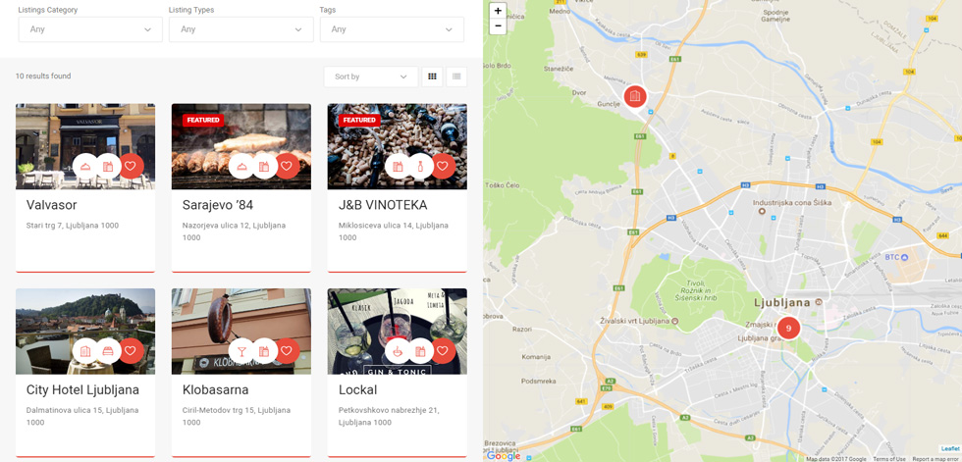Click the building icon on Valvasor card

pyautogui.click(x=108, y=166)
